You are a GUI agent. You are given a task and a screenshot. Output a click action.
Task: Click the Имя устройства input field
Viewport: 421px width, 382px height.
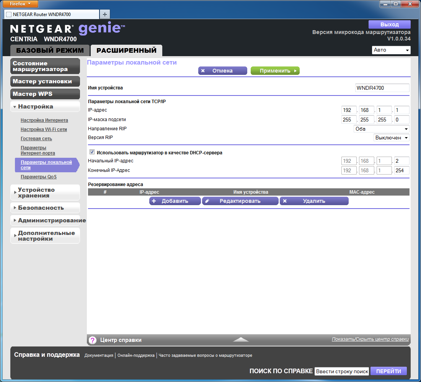point(382,88)
